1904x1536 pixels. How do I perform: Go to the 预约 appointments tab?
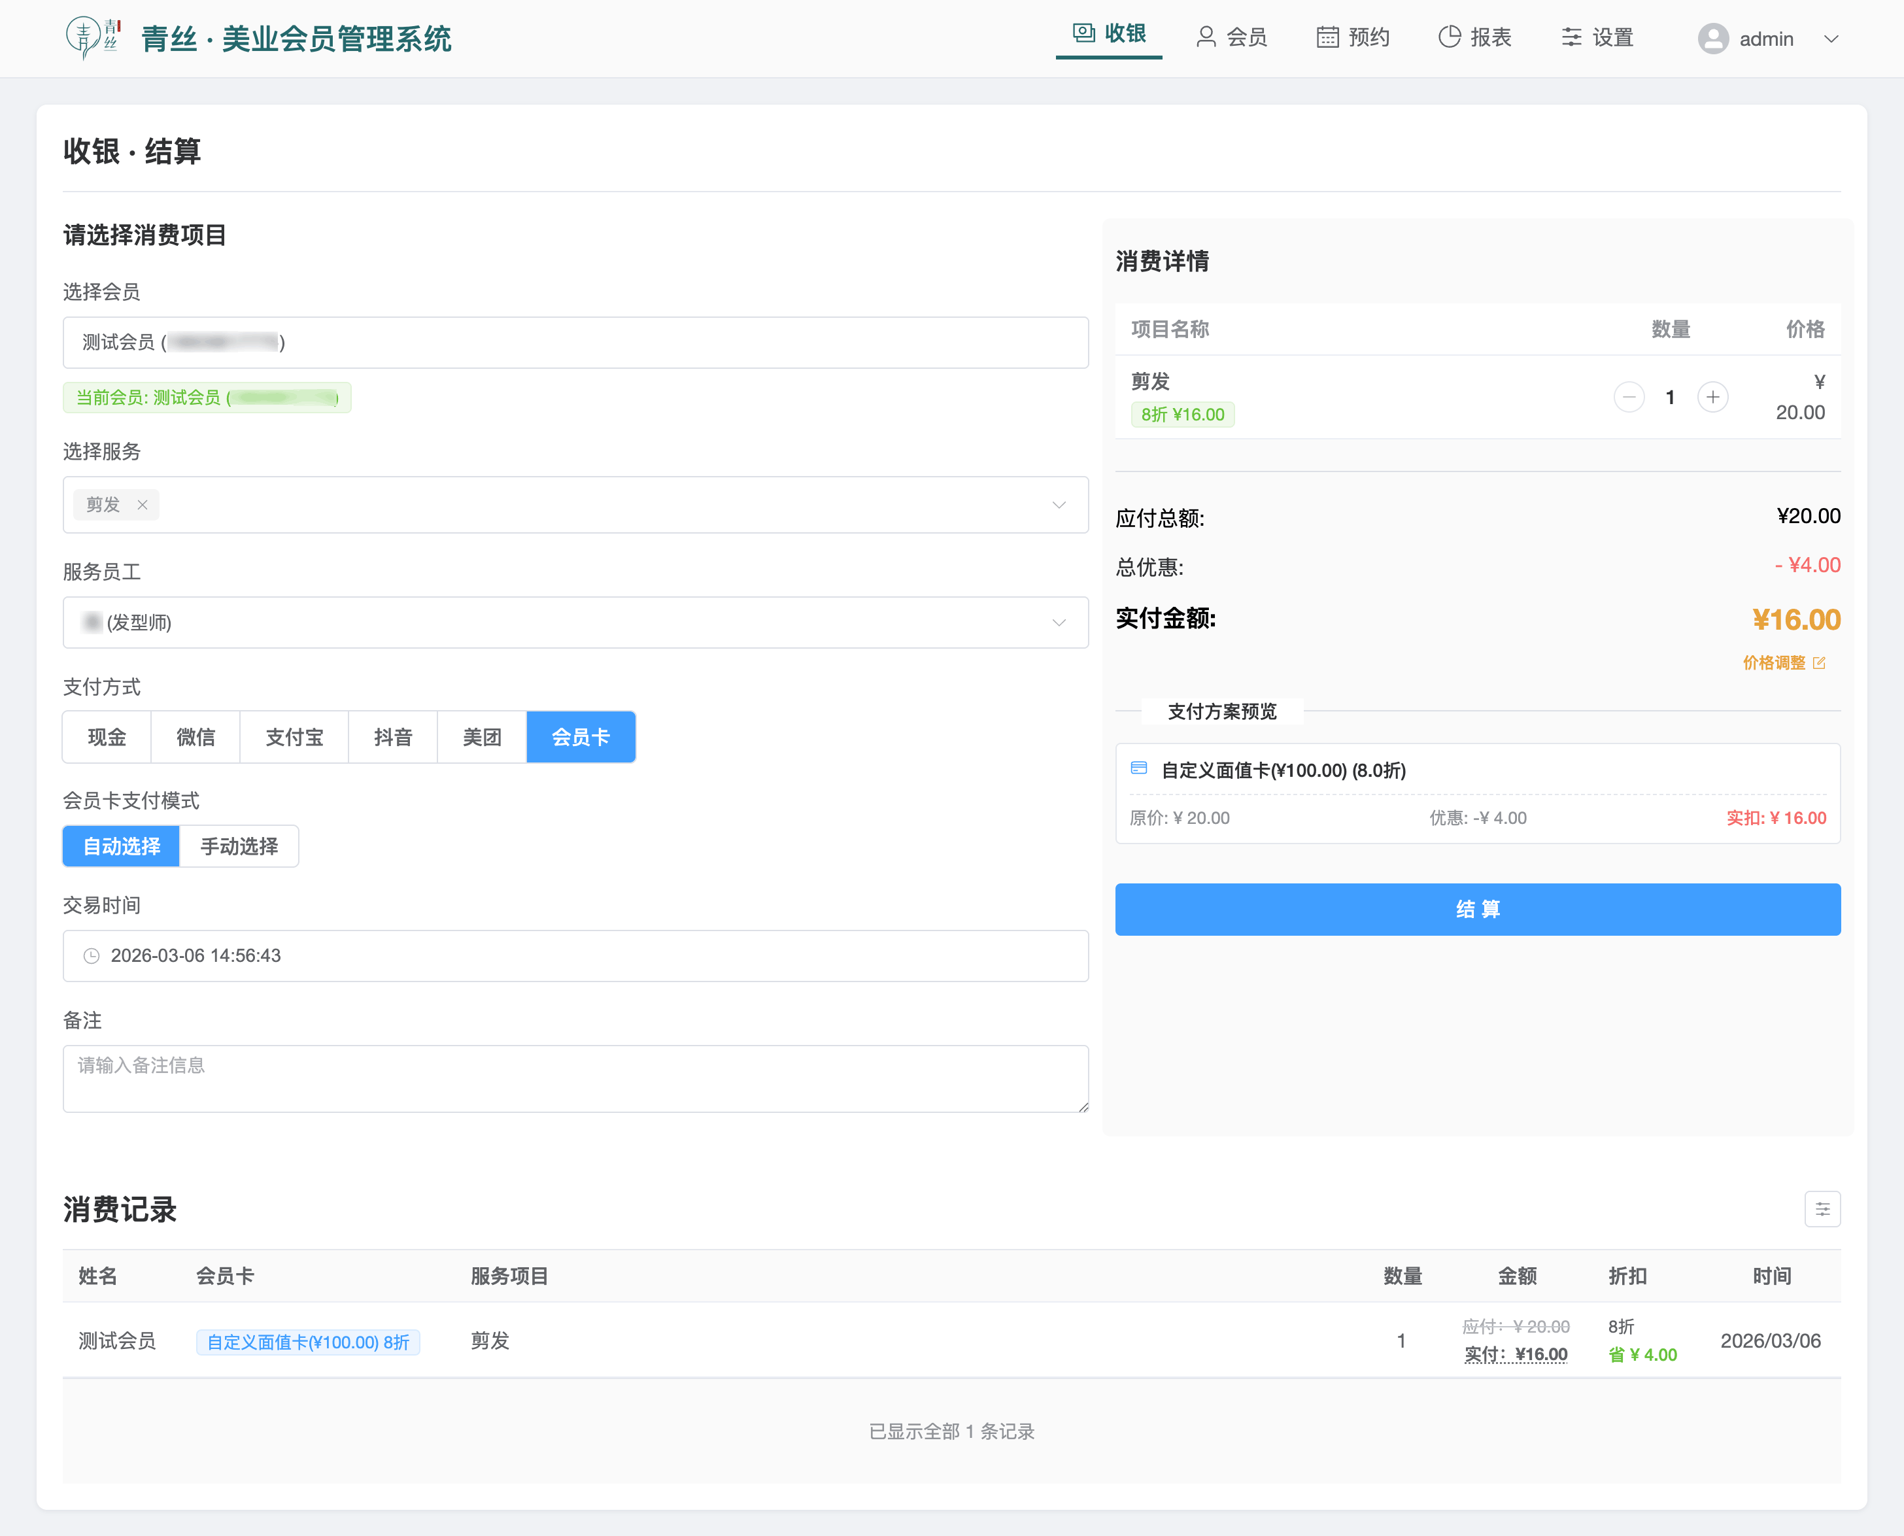click(1353, 37)
